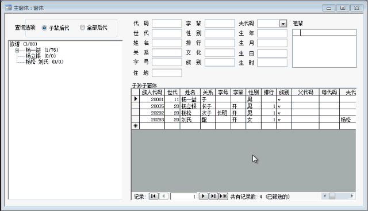Screen dimensions: 368x211
Task: Click the 住地 input field
Action: click(x=167, y=73)
